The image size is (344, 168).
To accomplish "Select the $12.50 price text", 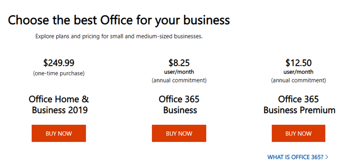I will point(299,63).
